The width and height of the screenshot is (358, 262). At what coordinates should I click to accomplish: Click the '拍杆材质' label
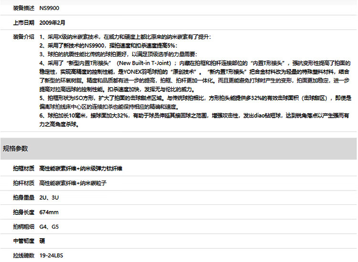(23, 183)
